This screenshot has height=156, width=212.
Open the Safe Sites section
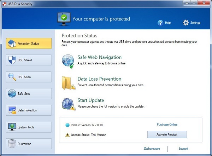click(29, 94)
